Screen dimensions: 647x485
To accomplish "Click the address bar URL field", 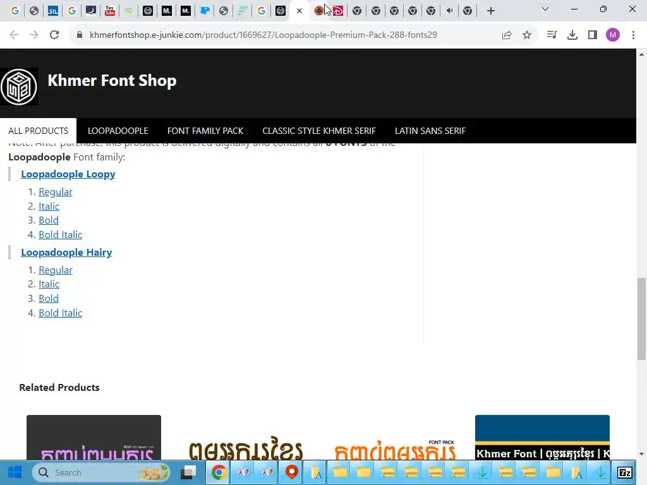I will (263, 35).
